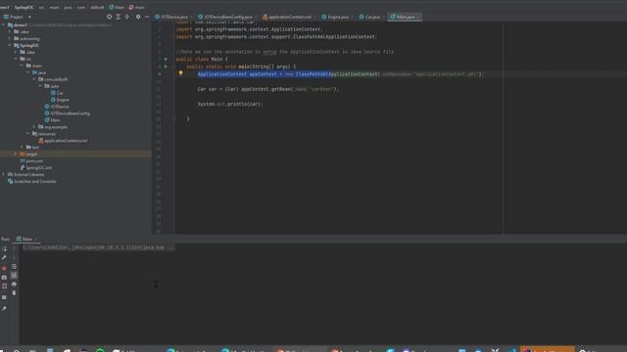The image size is (627, 352).
Task: Toggle soft-wrap icon in Run console toolbar
Action: click(14, 267)
